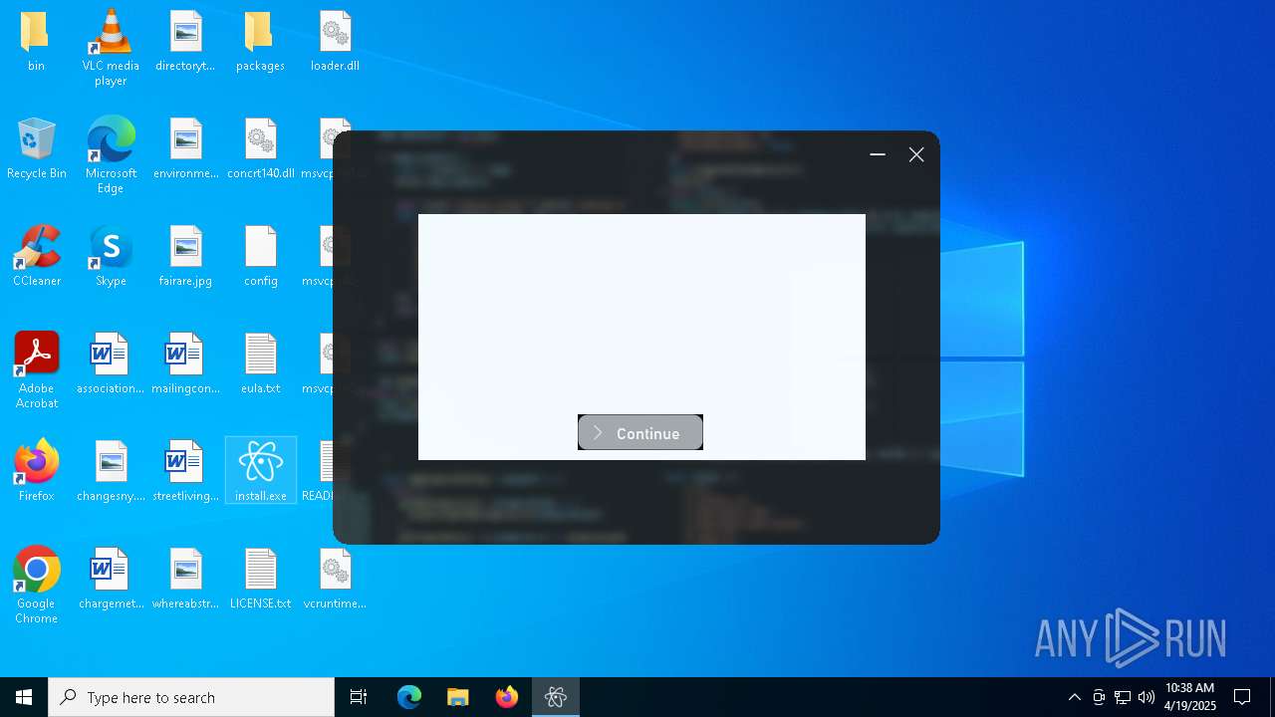This screenshot has width=1275, height=717.
Task: Open Adobe Acrobat shortcut
Action: (x=37, y=370)
